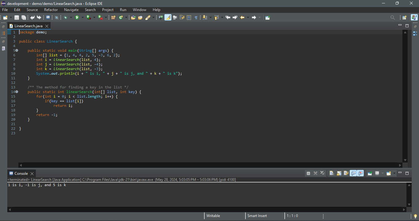Toggle Scroll Lock in Console toolbar
This screenshot has height=221, width=419.
tap(339, 173)
